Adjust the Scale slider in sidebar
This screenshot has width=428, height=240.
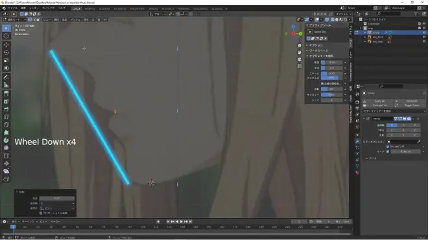[331, 74]
